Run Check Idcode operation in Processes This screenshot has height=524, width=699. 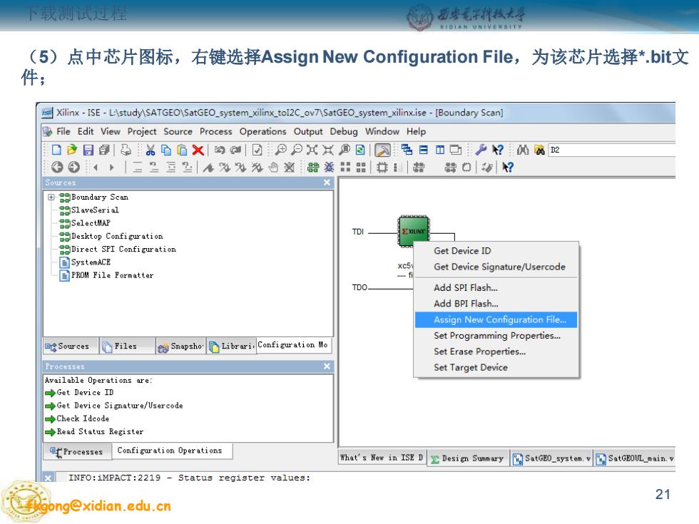[77, 418]
